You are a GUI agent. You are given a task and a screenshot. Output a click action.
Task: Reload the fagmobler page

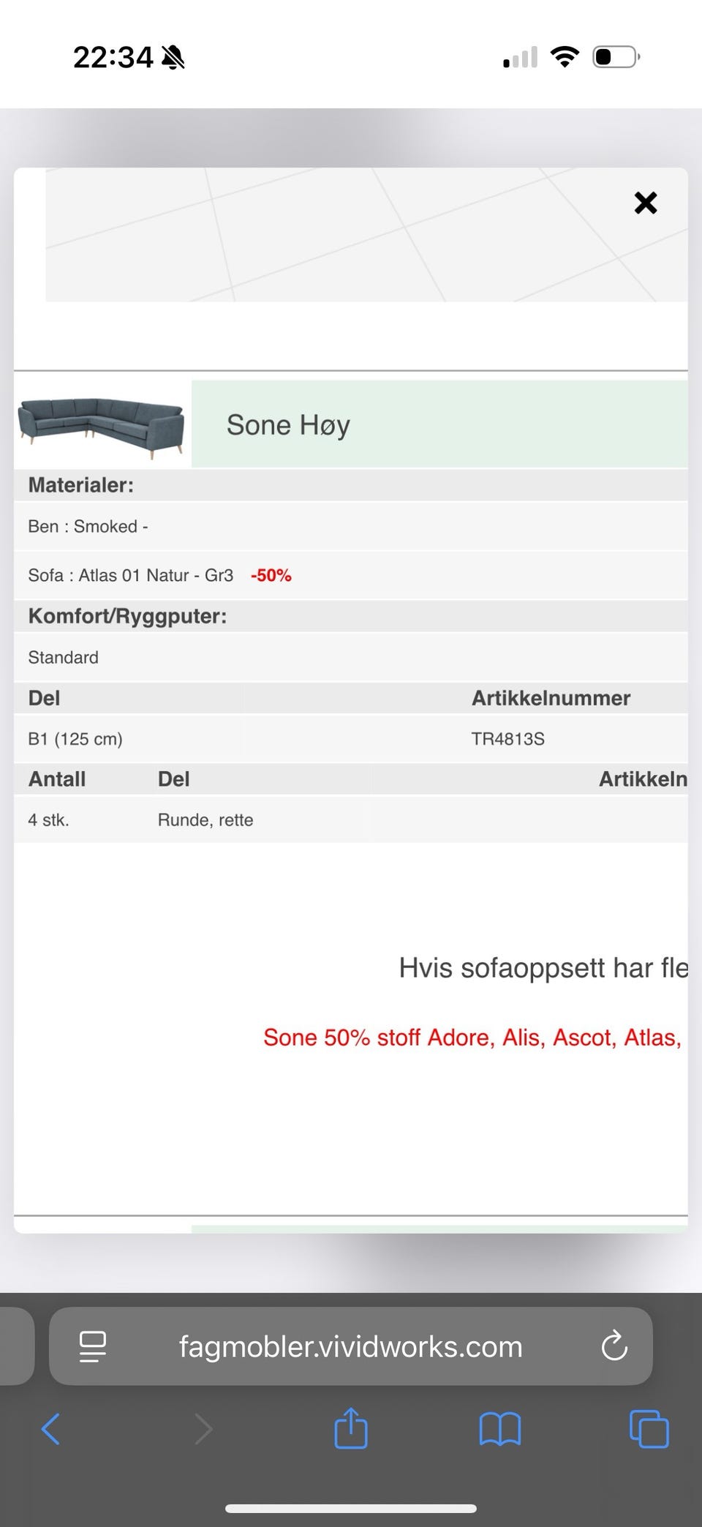[614, 1346]
